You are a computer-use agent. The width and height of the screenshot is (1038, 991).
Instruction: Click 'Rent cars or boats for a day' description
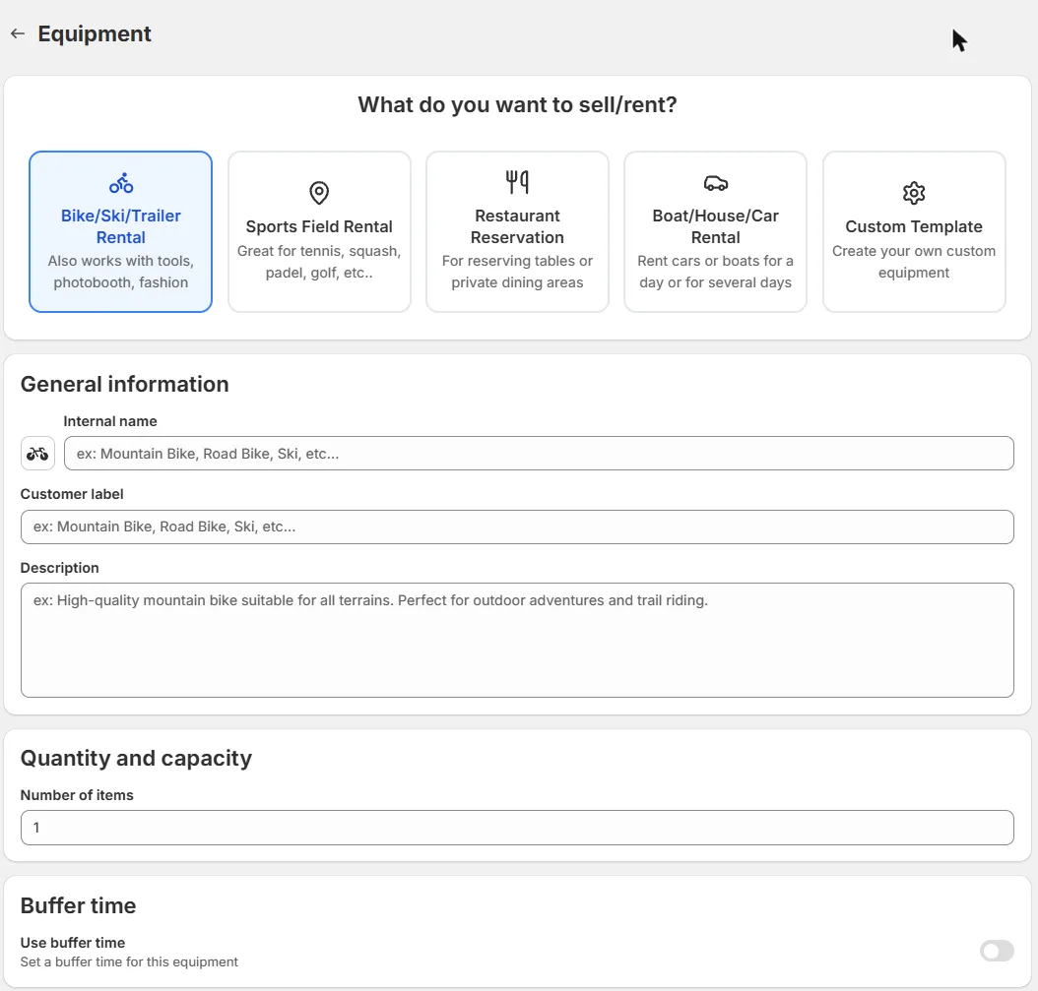tap(715, 272)
